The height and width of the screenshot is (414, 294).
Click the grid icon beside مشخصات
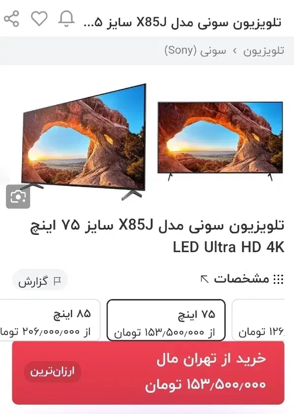click(278, 279)
